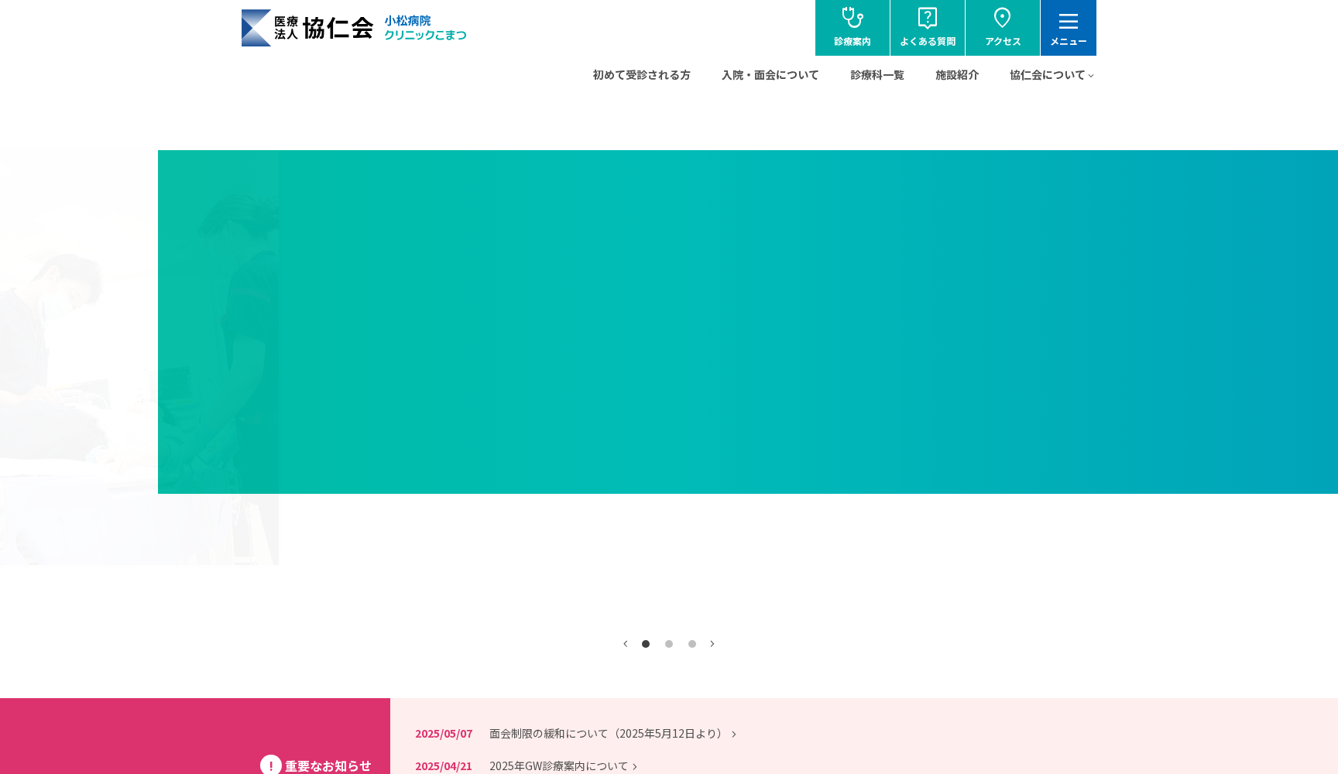The width and height of the screenshot is (1338, 774).
Task: Open the 面会制限の緩和について news link
Action: coord(606,733)
